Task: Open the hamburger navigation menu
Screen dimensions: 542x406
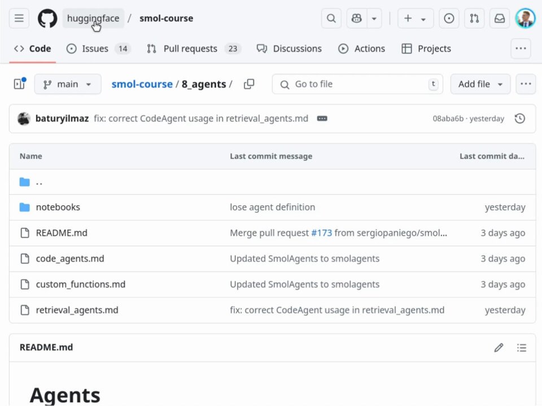Action: point(19,18)
